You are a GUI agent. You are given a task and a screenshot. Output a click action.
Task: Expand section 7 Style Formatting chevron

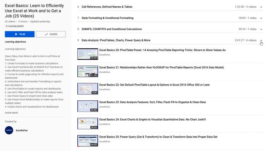[261, 18]
